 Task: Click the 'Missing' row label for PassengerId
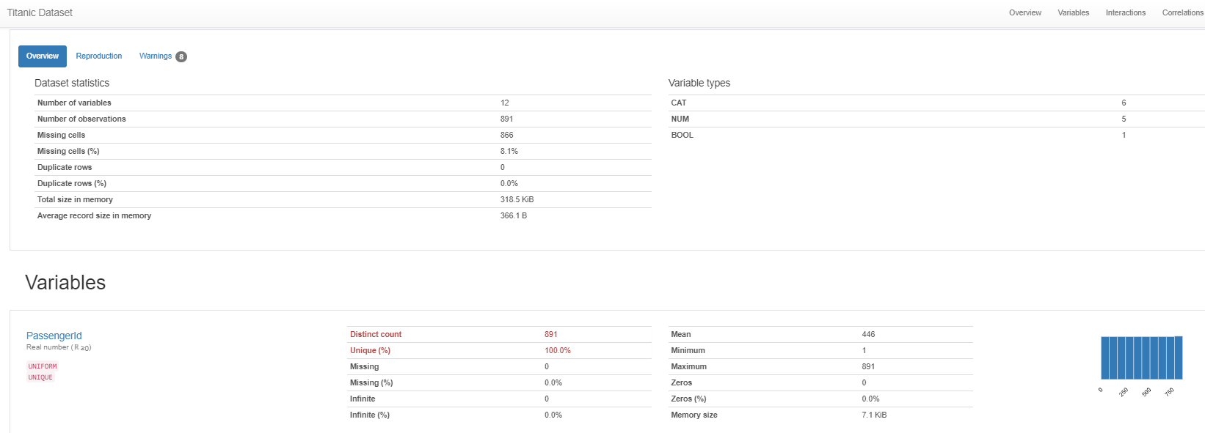[365, 366]
